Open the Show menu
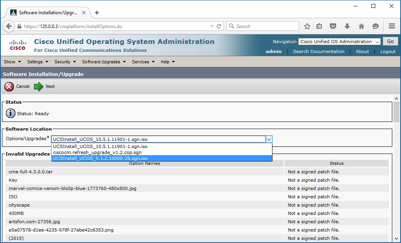The image size is (401, 243). click(12, 62)
